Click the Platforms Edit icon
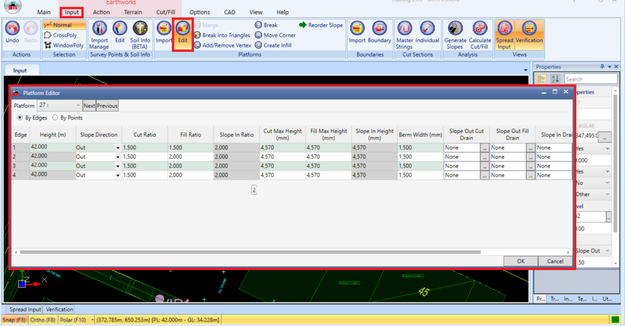Viewport: 625px width, 326px height. (183, 29)
